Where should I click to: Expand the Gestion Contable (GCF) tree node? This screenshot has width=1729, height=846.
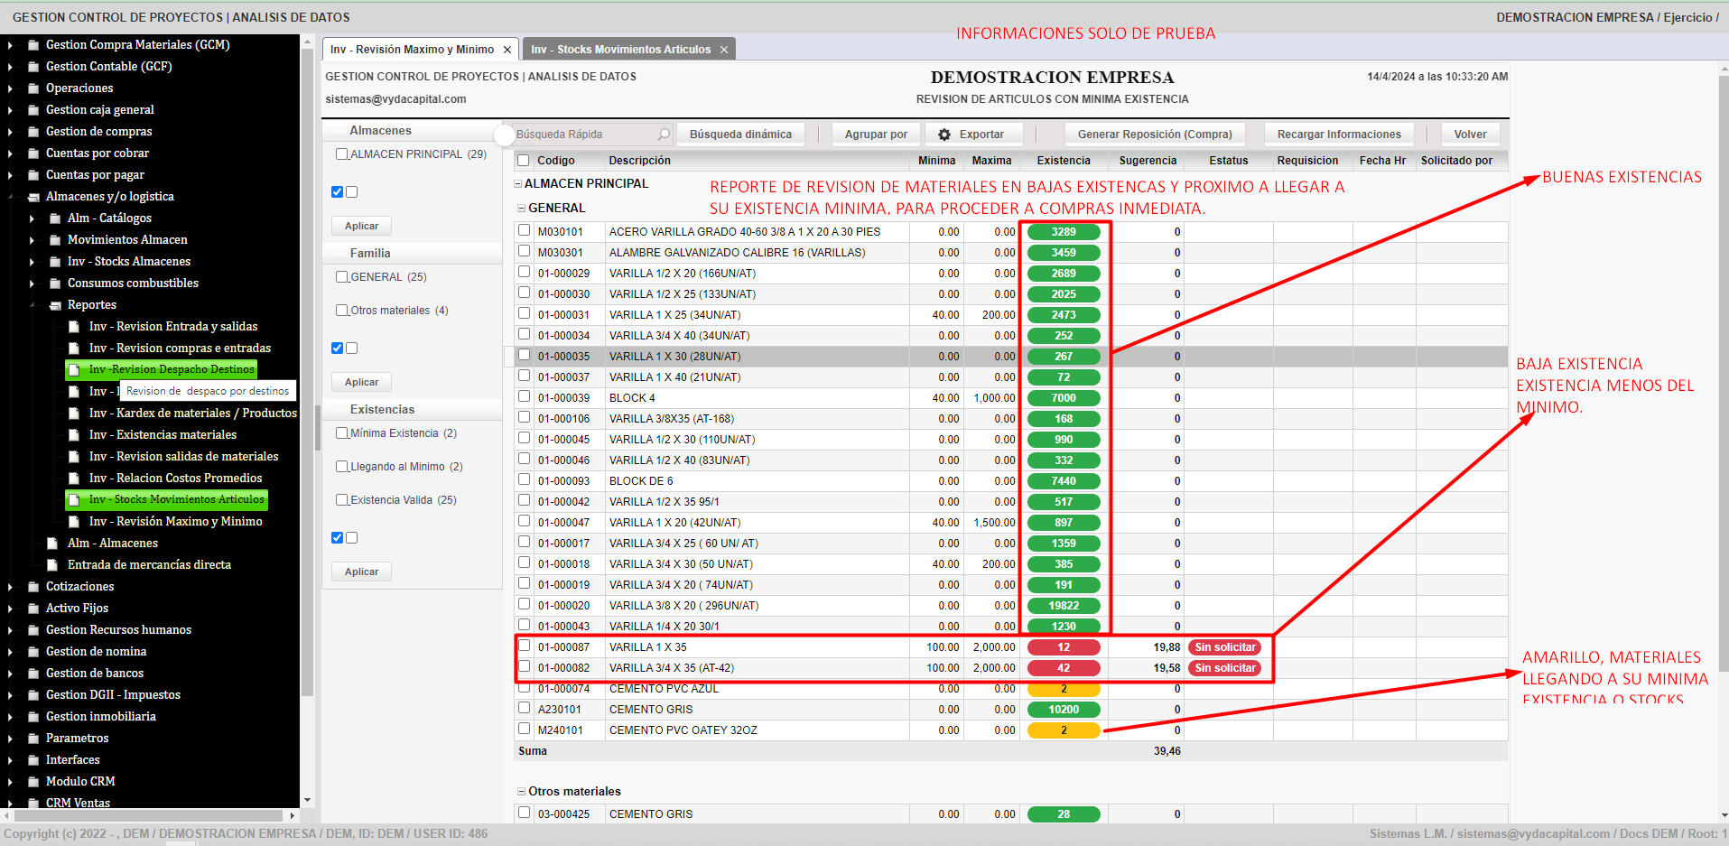(10, 67)
